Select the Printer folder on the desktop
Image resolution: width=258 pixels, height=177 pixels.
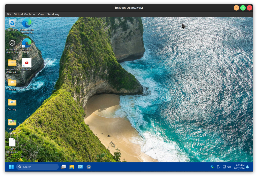tap(12, 83)
